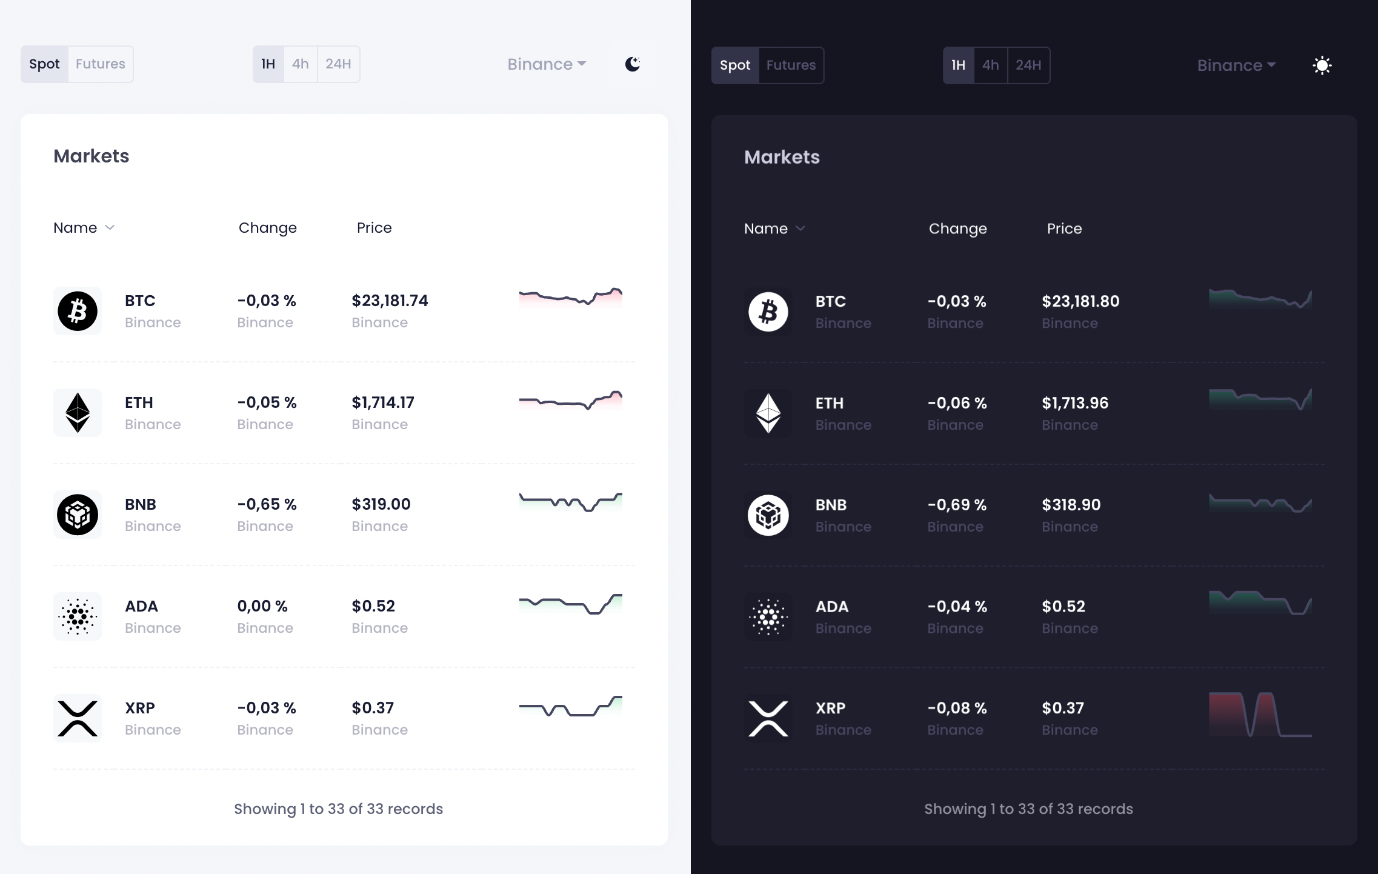The width and height of the screenshot is (1378, 874).
Task: Open XRP sparkline chart in light panel
Action: pos(571,706)
